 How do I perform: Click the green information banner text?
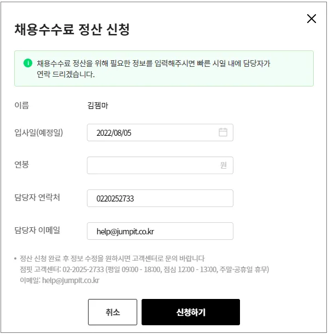click(x=153, y=68)
